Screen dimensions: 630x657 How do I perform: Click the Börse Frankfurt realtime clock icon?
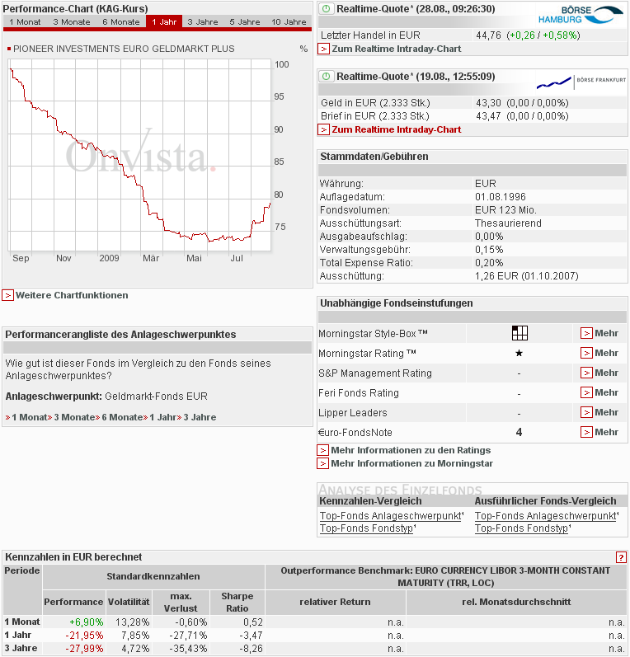coord(326,77)
